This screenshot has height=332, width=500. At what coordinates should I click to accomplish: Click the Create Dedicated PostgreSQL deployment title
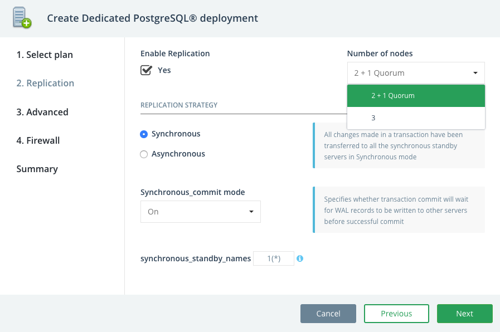click(x=152, y=18)
